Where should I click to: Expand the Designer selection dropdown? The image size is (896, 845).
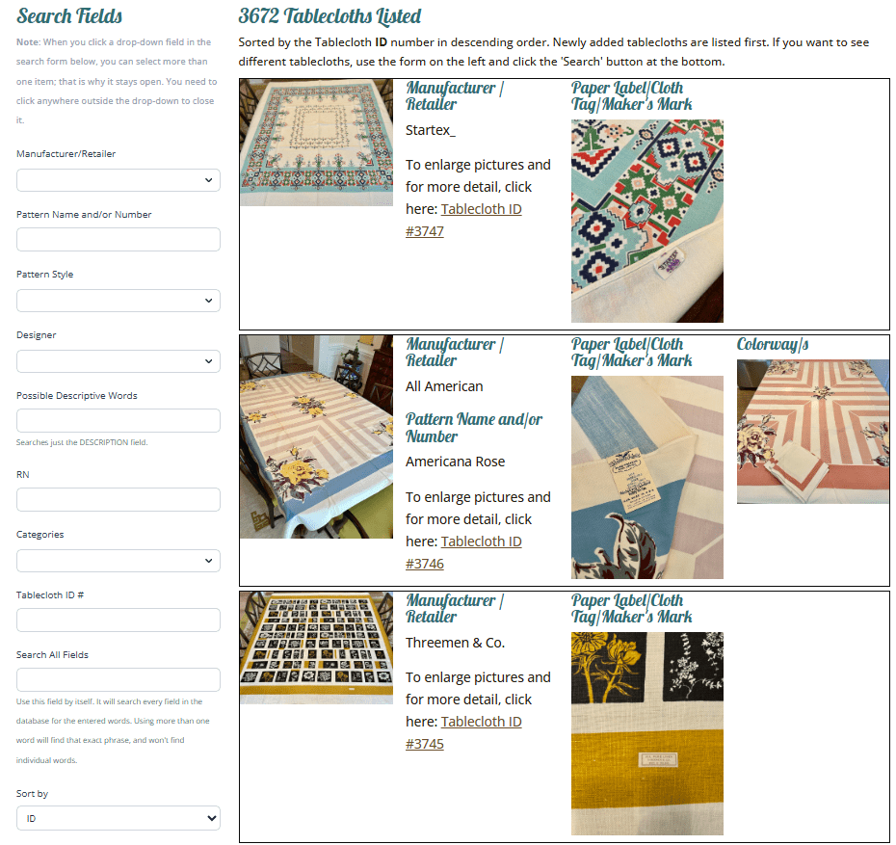pyautogui.click(x=118, y=360)
